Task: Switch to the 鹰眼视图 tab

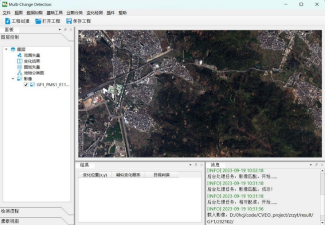Action: point(10,221)
